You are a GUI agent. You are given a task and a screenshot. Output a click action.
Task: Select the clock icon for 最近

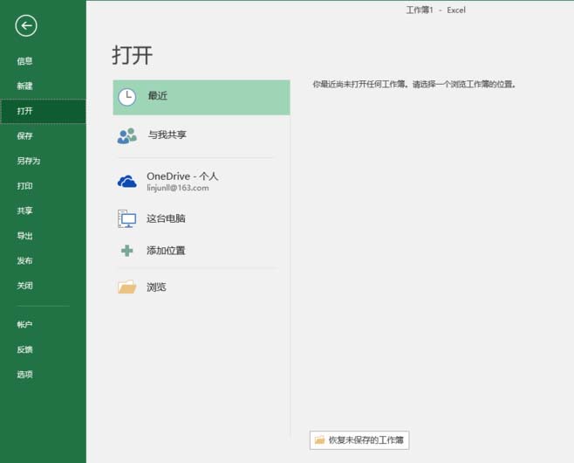tap(127, 97)
